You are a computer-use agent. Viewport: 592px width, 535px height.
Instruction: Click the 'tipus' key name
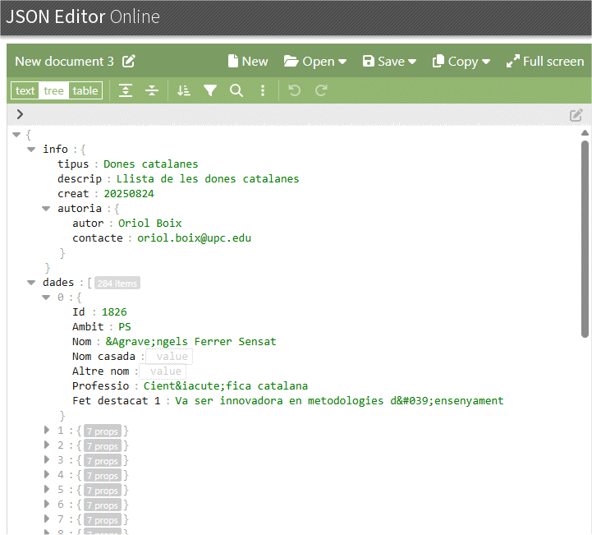(73, 164)
